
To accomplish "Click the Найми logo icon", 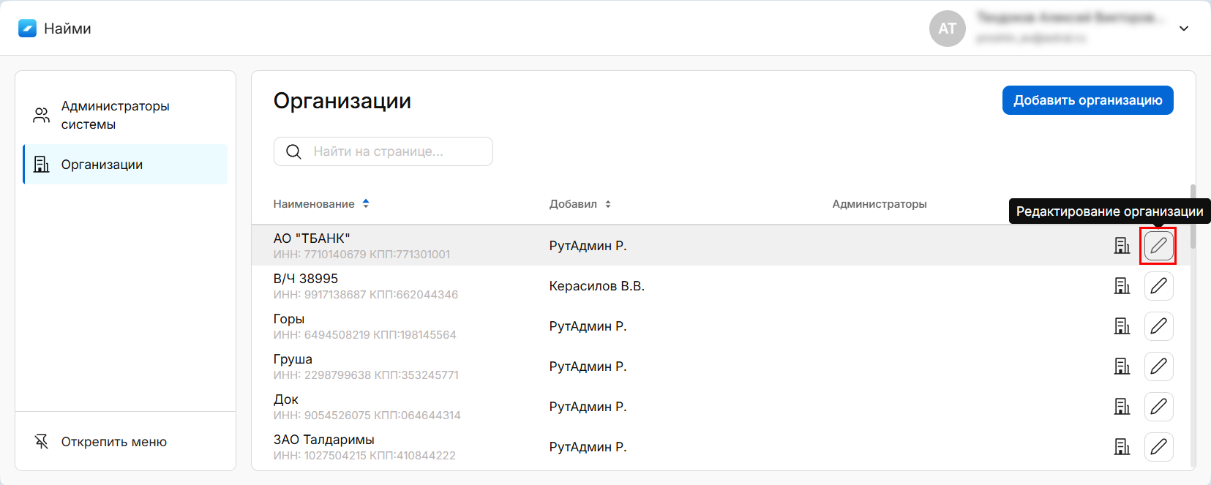I will click(x=27, y=29).
